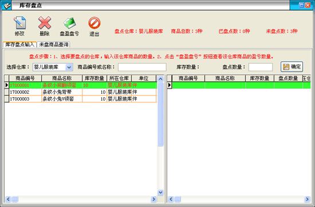
Task: Select the row marker for product 17000002
Action: tap(7, 92)
